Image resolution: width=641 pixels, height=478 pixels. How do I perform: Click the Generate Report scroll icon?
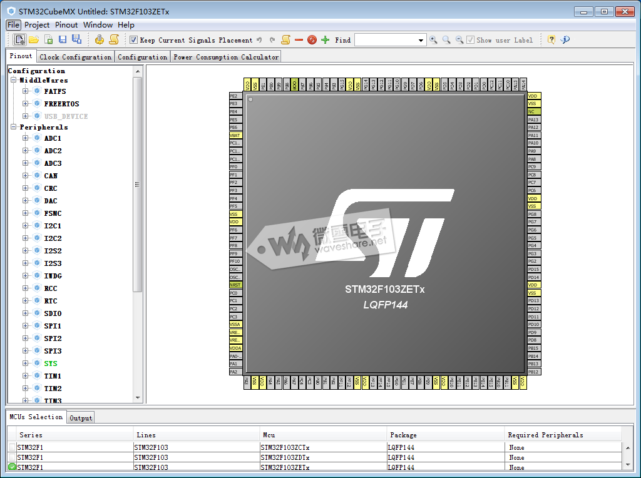[114, 39]
